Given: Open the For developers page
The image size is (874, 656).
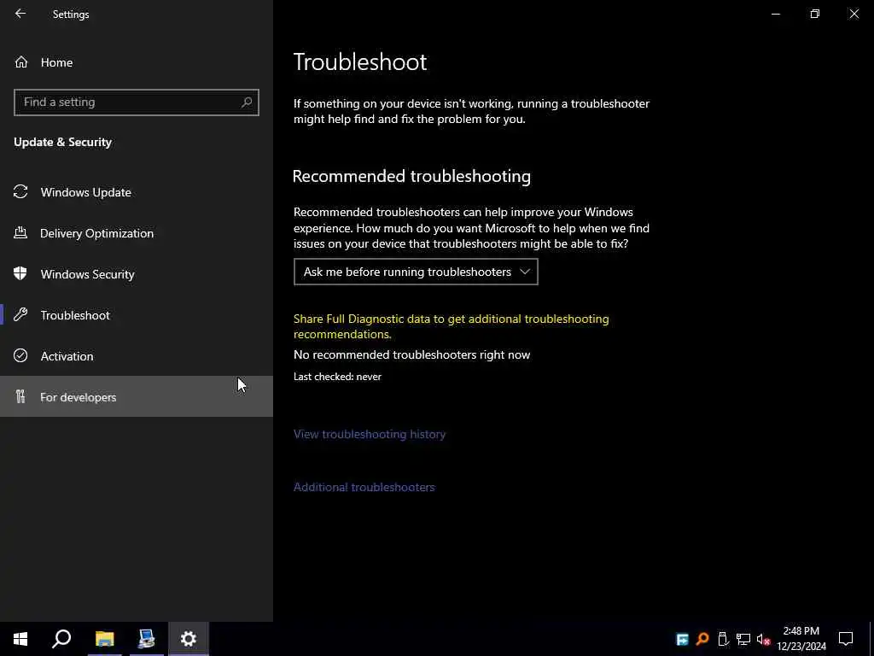Looking at the screenshot, I should [x=137, y=396].
